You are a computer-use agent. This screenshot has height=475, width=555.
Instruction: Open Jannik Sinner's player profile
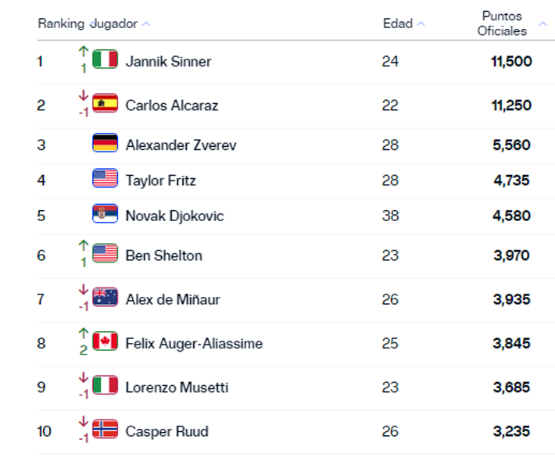click(x=168, y=61)
